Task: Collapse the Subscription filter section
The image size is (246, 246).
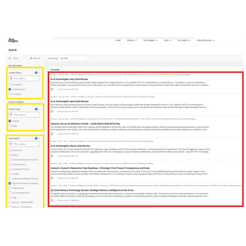Action: pos(39,138)
